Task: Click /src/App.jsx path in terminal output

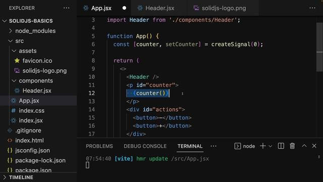Action: coord(190,159)
